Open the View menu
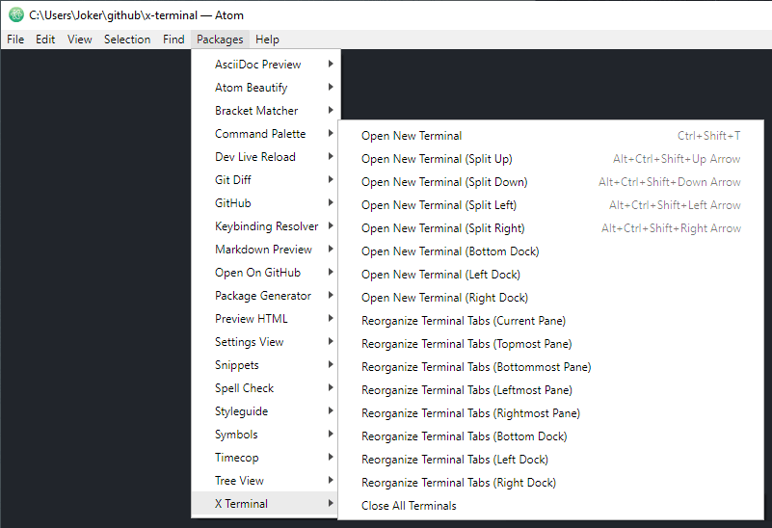Viewport: 772px width, 528px height. pyautogui.click(x=79, y=40)
